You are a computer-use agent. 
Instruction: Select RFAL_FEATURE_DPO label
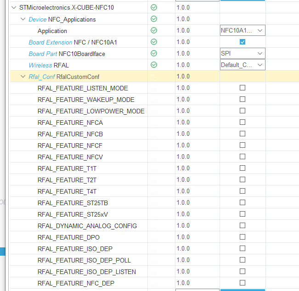pyautogui.click(x=68, y=237)
